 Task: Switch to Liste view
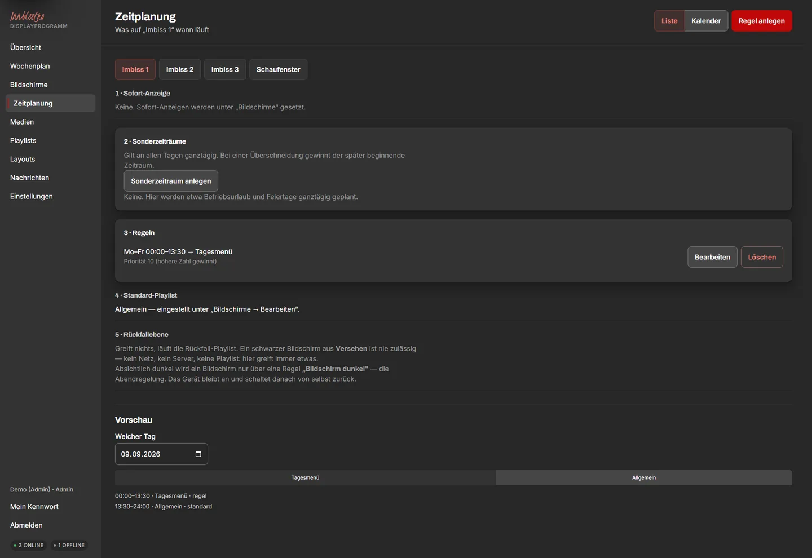click(x=669, y=21)
